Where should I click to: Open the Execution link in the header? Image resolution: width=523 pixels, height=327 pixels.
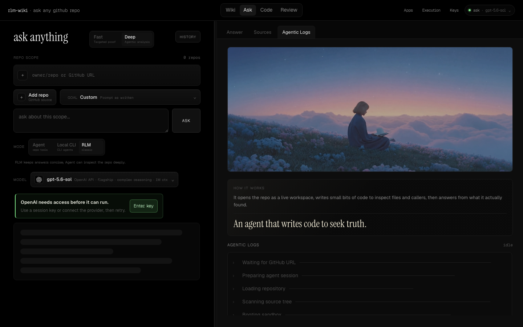point(431,10)
